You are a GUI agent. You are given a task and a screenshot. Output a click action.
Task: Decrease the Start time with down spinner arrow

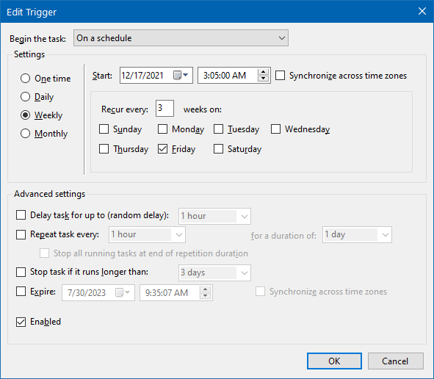click(x=263, y=79)
